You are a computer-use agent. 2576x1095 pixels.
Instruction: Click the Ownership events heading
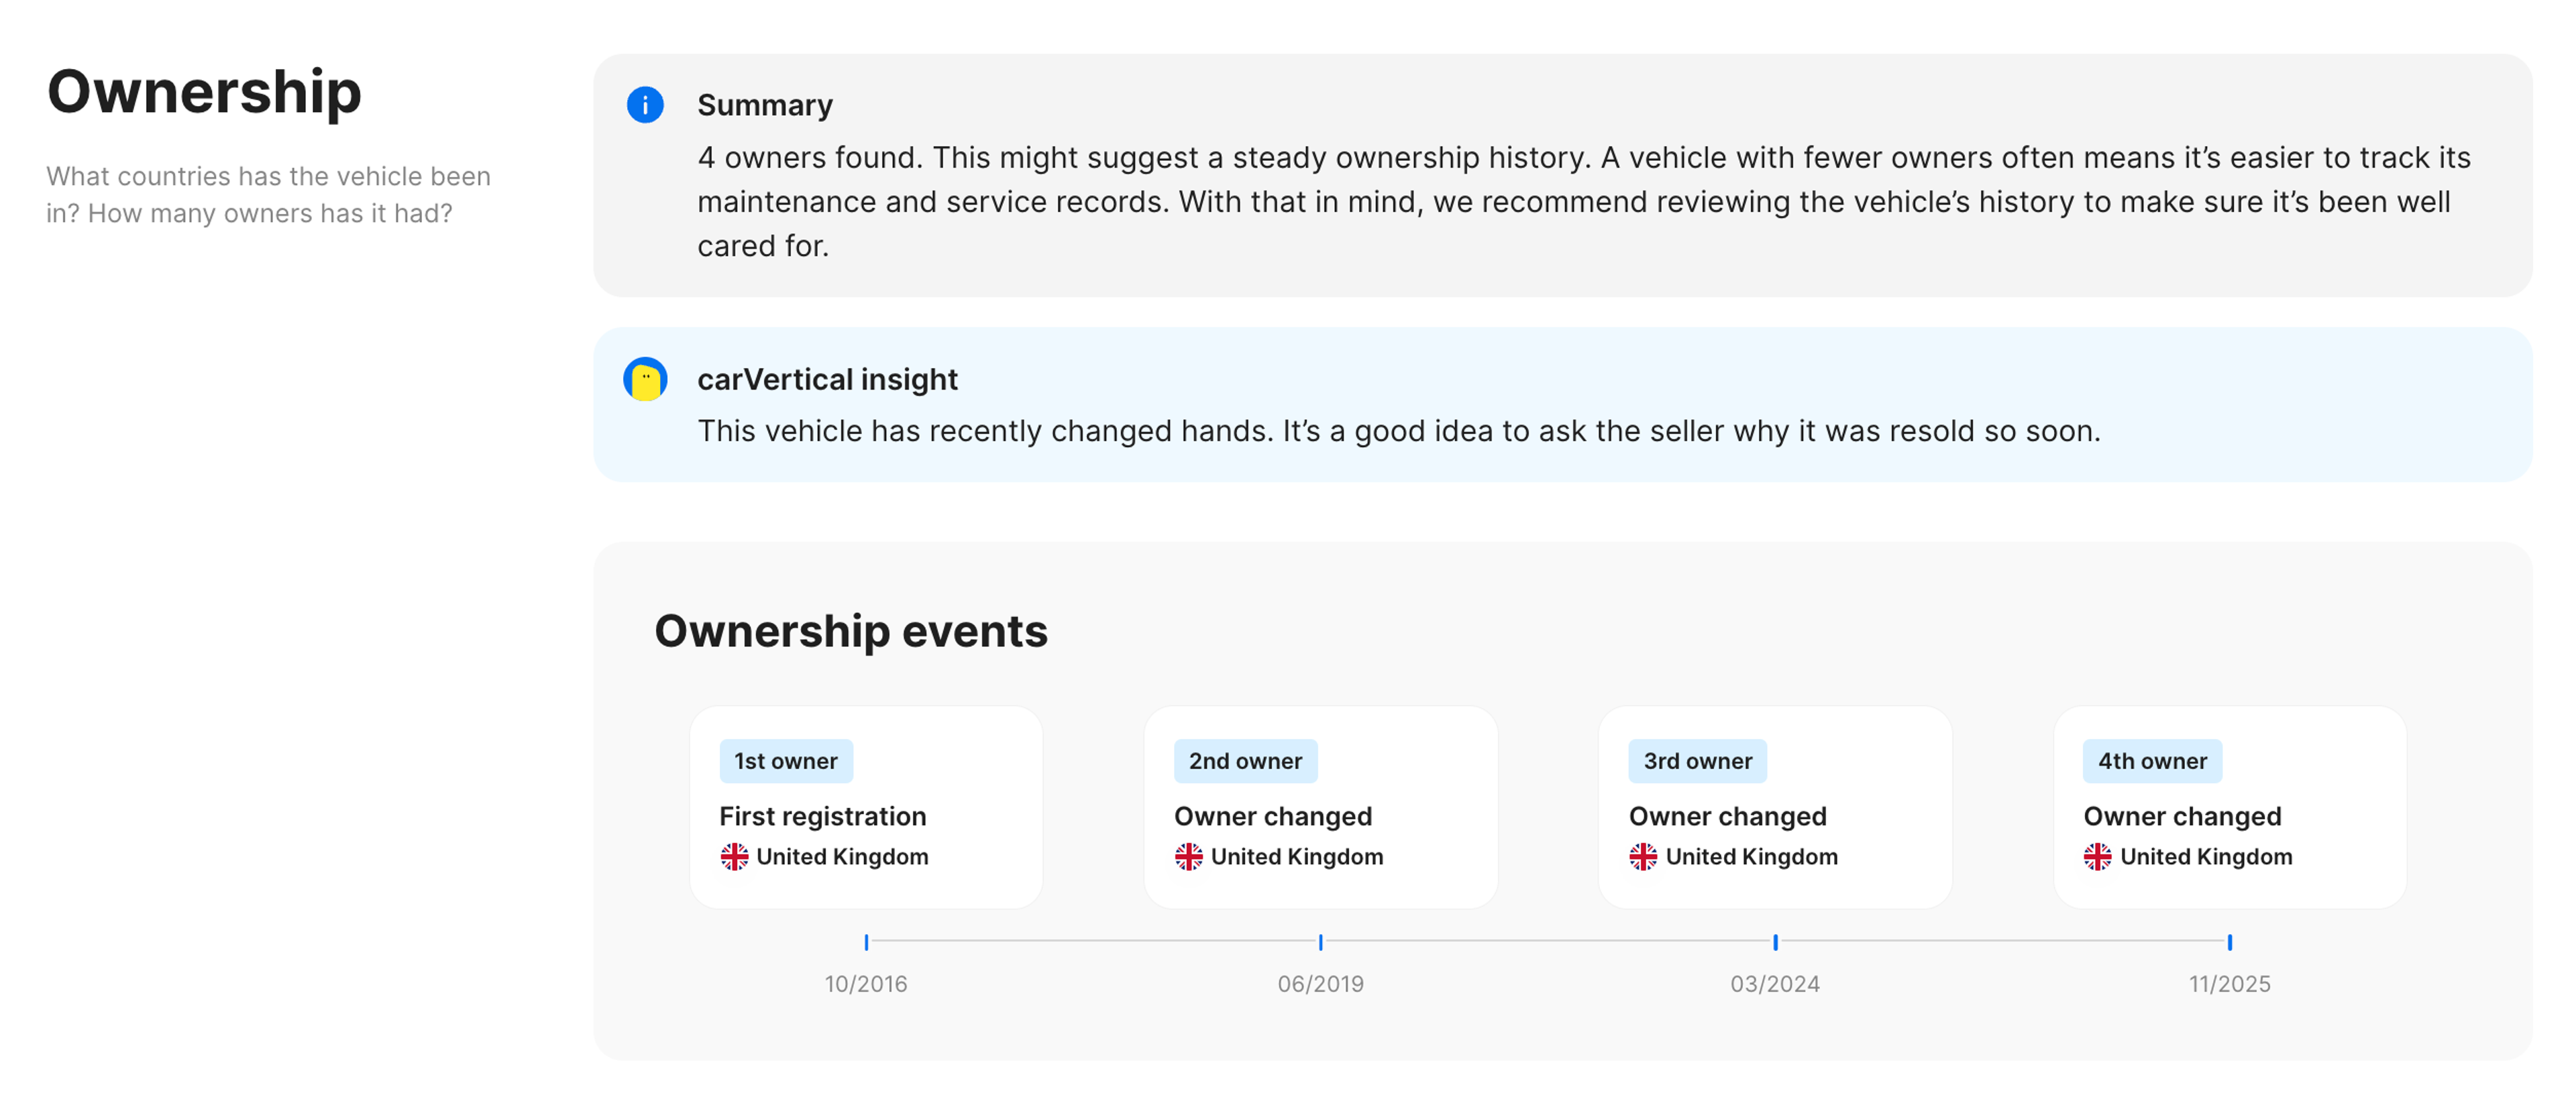point(851,631)
